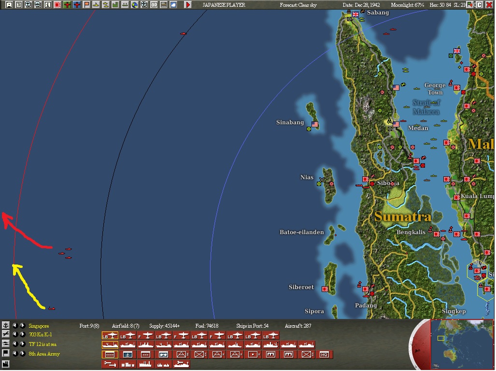496x371 pixels.
Task: Click the key-shaped icon in bottom industry row
Action: (110, 364)
